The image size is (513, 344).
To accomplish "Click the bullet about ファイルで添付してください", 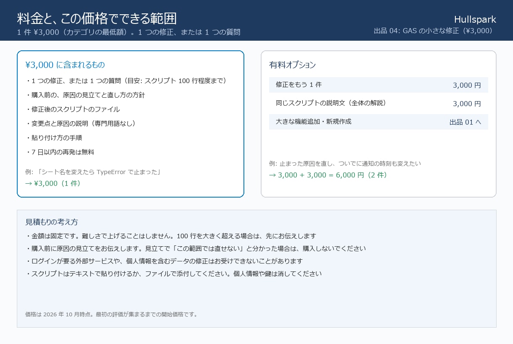I will coord(174,274).
